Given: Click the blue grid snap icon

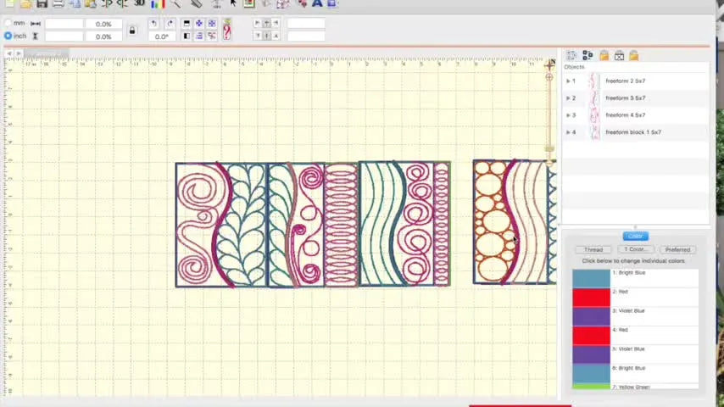Looking at the screenshot, I should pyautogui.click(x=212, y=24).
